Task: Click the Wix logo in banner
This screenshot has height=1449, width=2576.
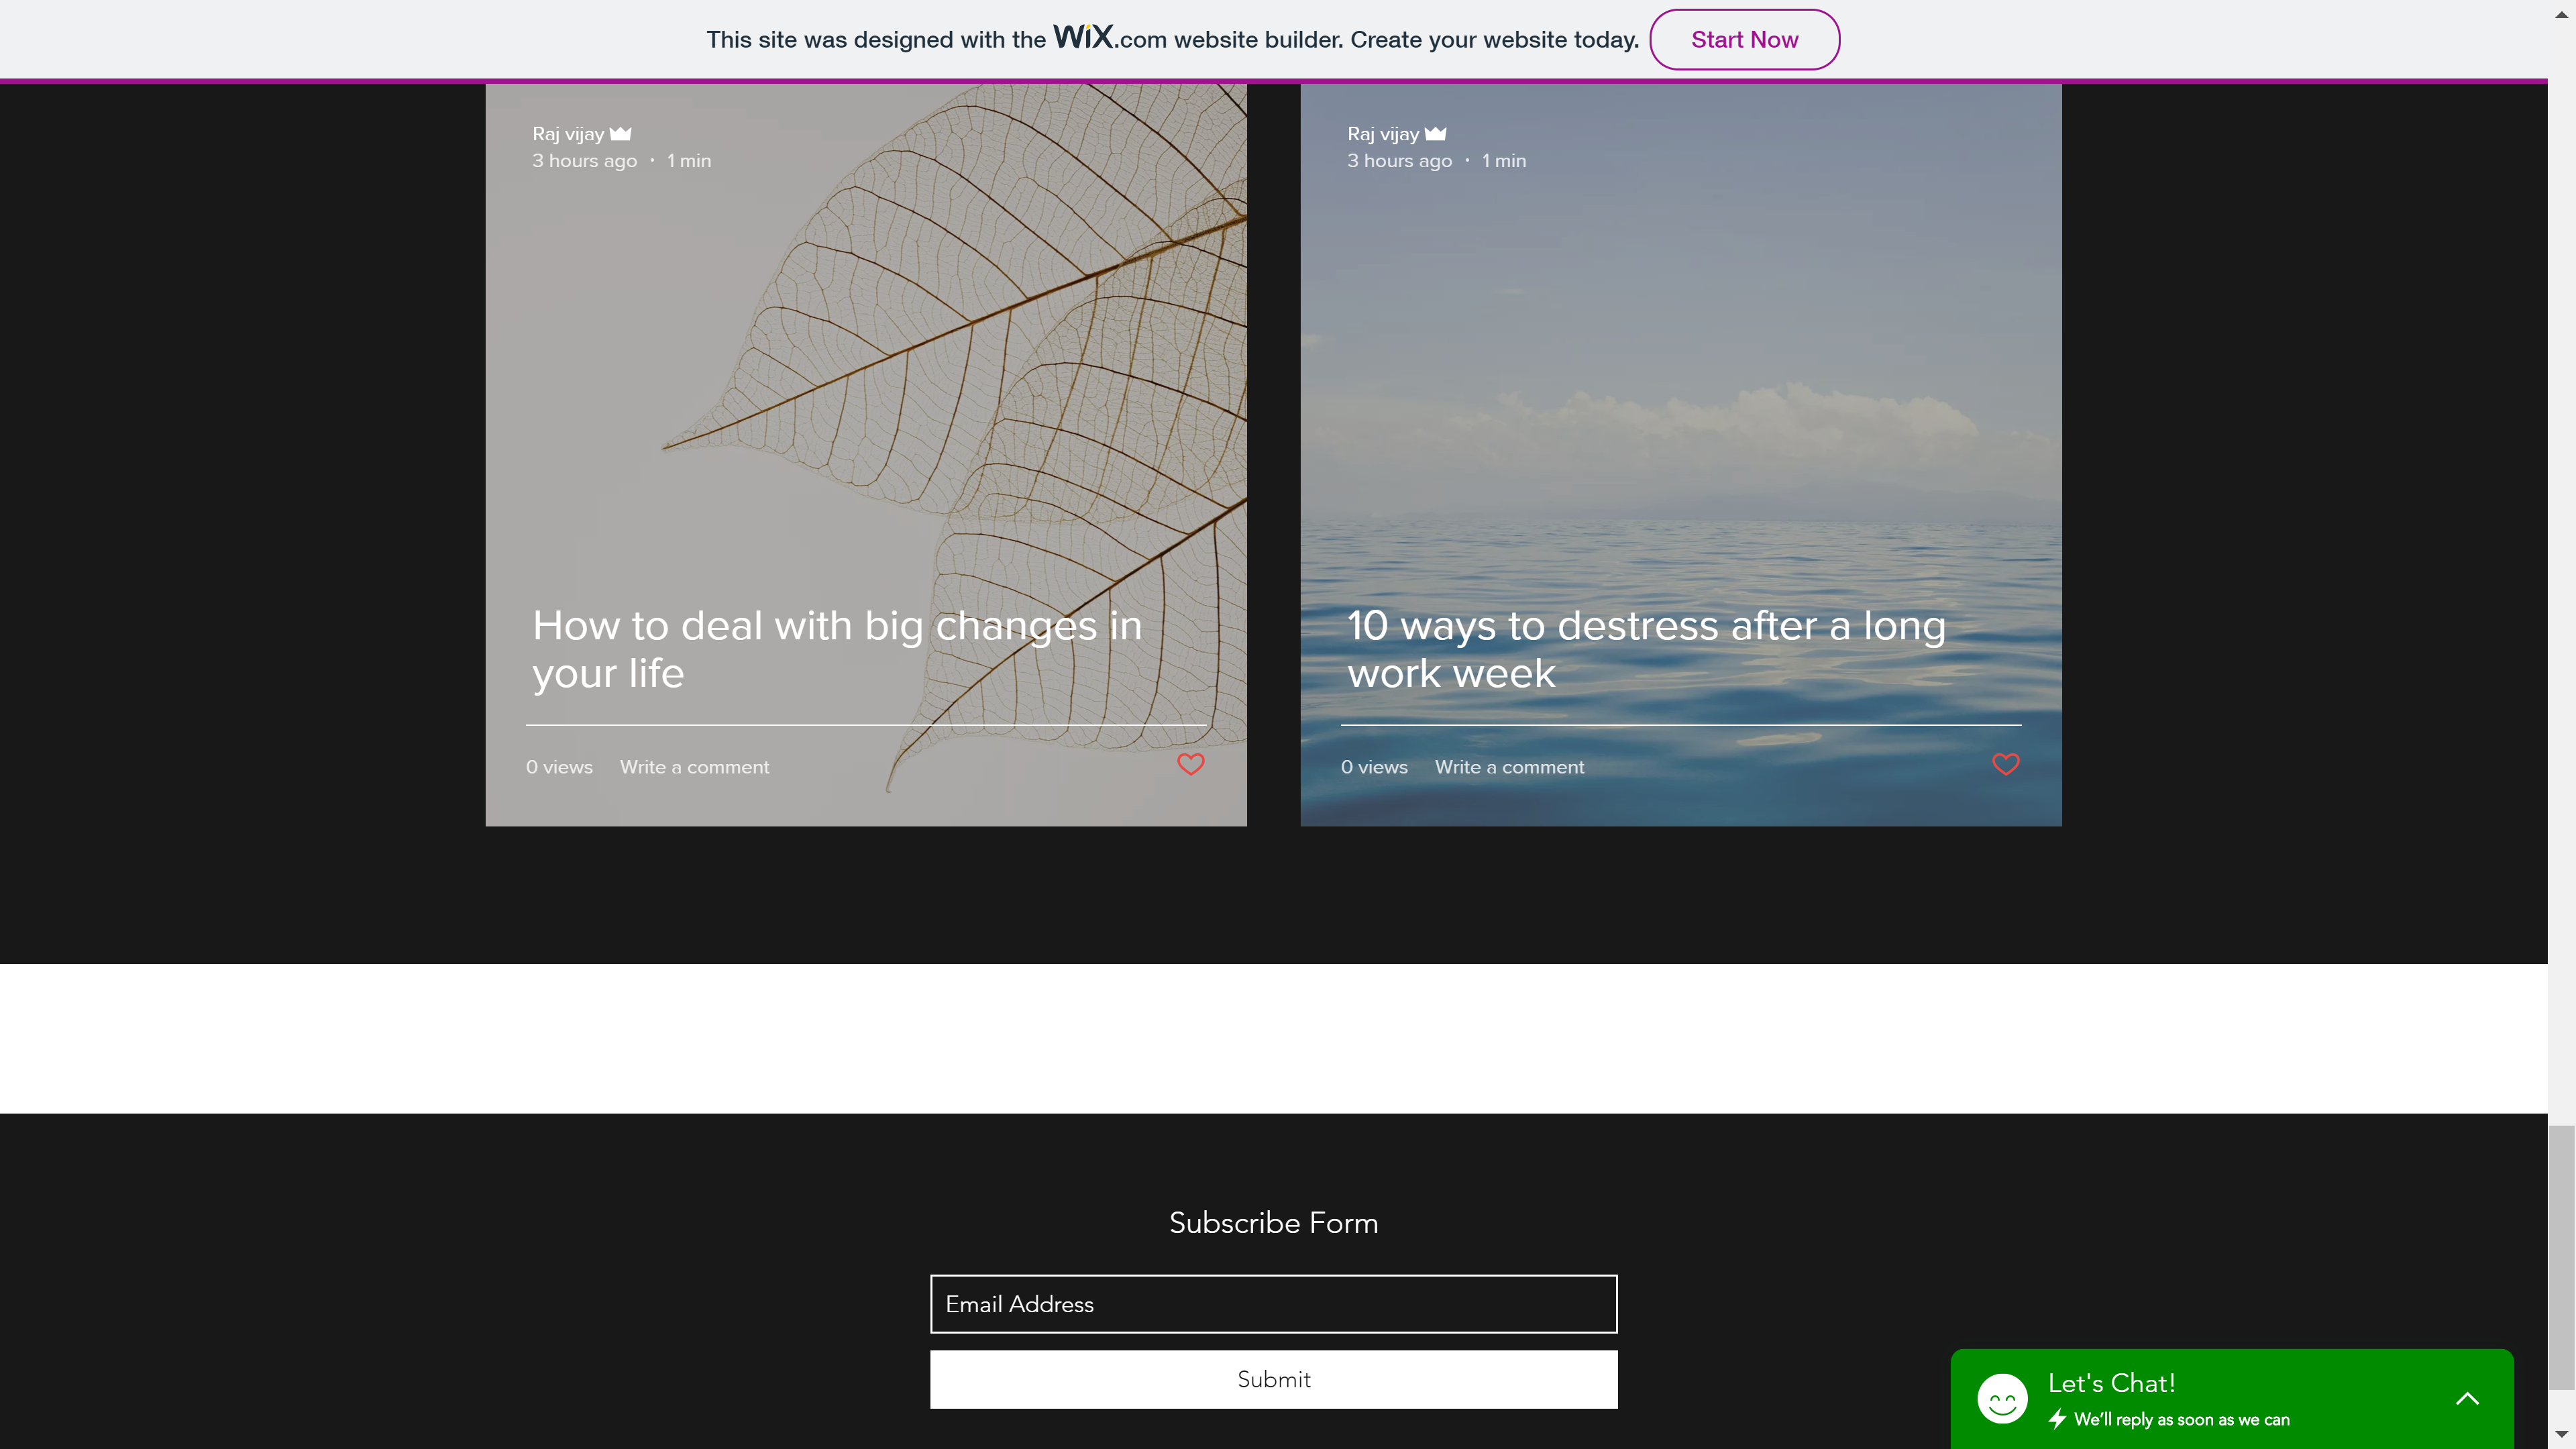Action: pos(1083,37)
